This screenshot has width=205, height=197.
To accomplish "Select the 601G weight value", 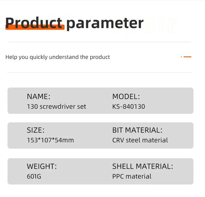I will (34, 176).
